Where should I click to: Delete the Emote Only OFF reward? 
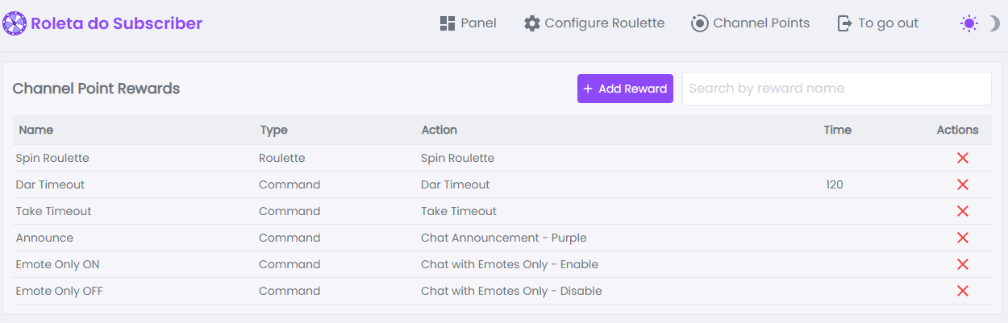click(x=962, y=291)
